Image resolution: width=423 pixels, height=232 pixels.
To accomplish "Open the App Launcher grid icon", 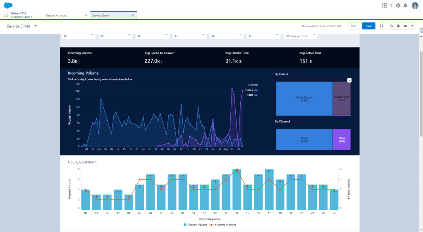I will tap(384, 5).
